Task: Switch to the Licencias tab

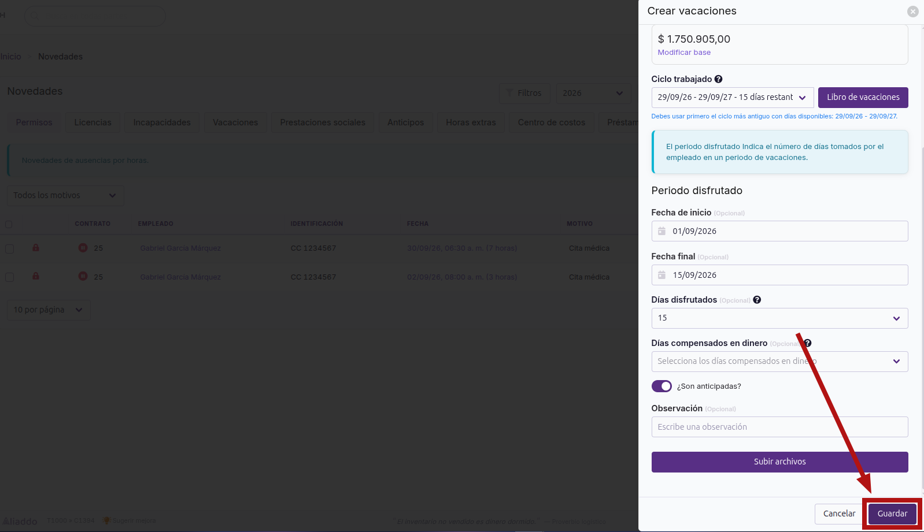Action: click(93, 122)
